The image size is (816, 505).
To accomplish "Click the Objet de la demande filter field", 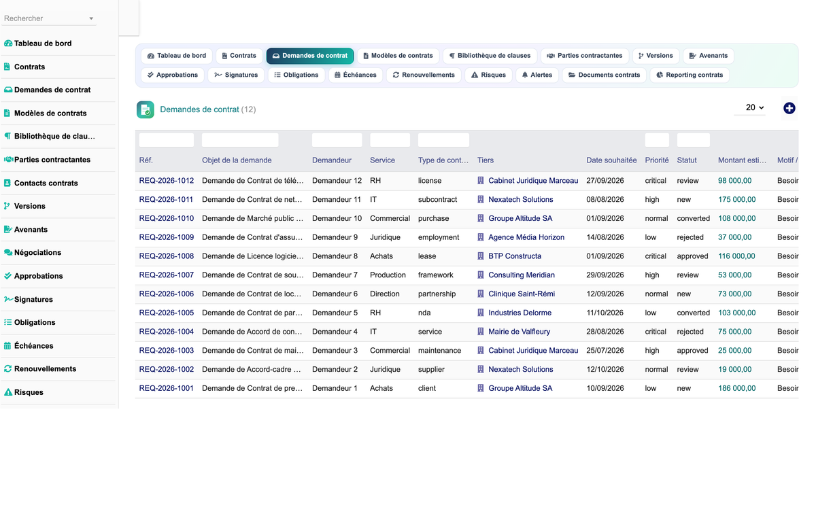I will pos(240,140).
